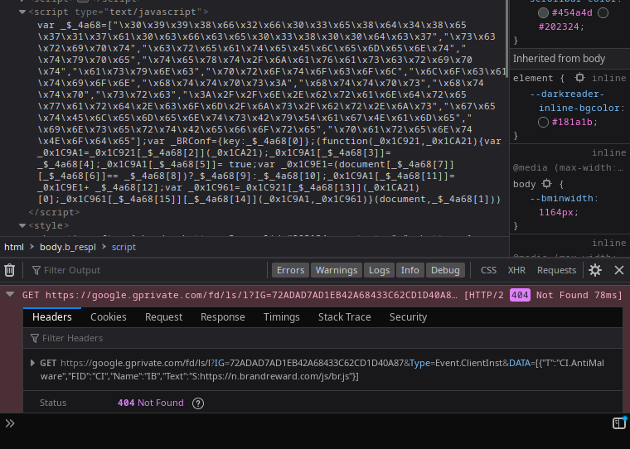630x449 pixels.
Task: Click the Filter Headers funnel icon
Action: (x=35, y=338)
